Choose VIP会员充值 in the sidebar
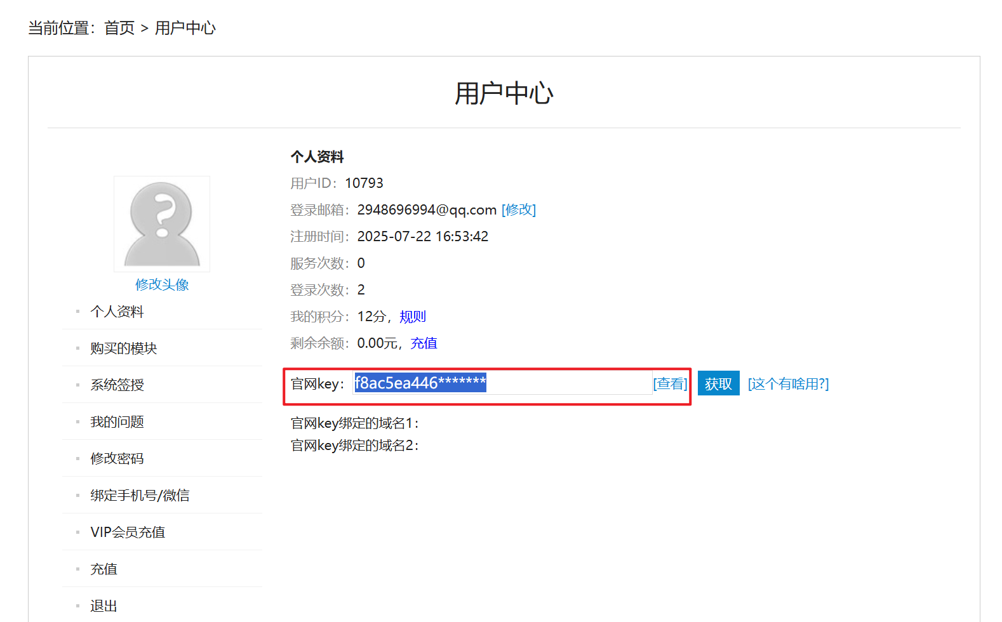The height and width of the screenshot is (622, 1002). click(128, 533)
